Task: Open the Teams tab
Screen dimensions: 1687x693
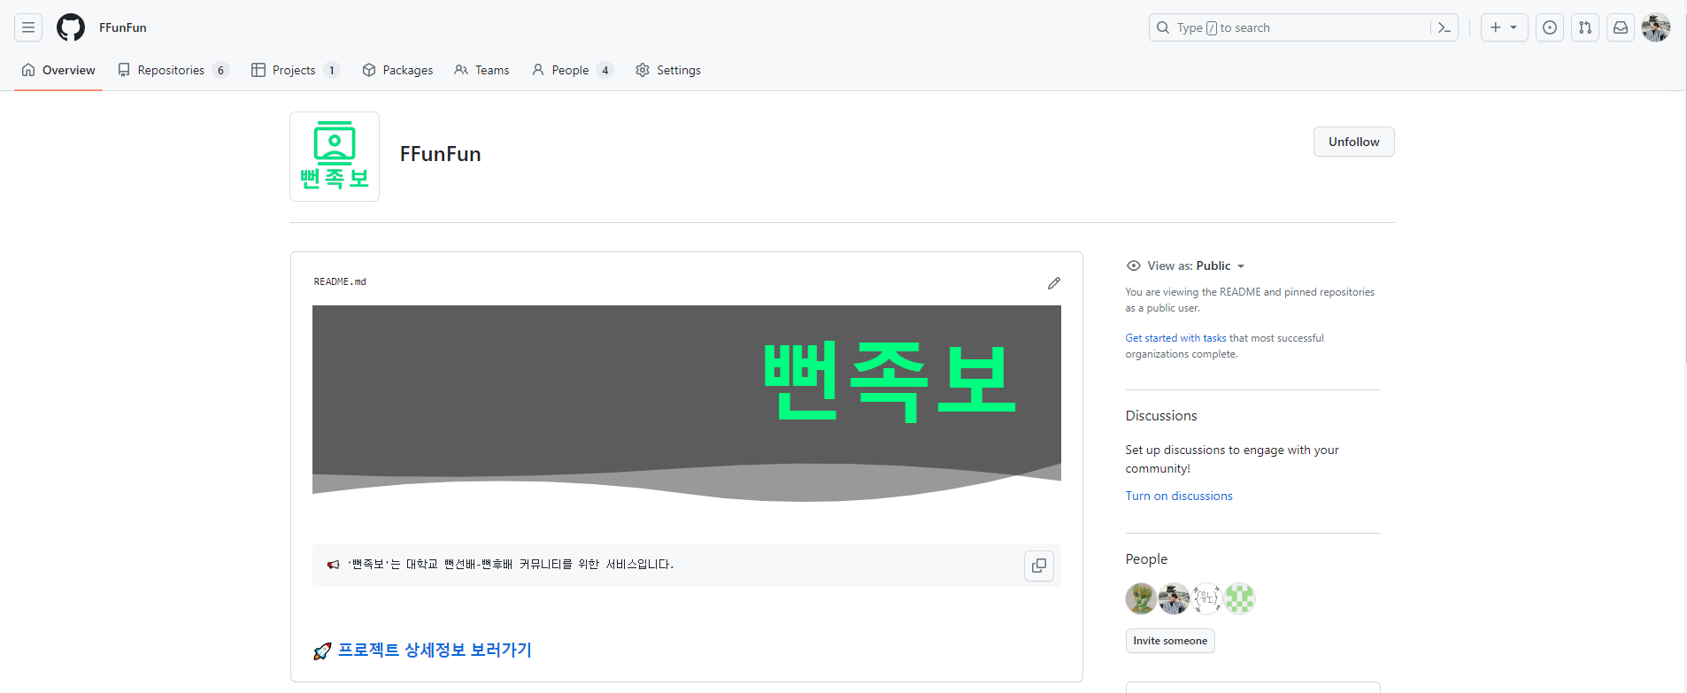Action: [481, 70]
